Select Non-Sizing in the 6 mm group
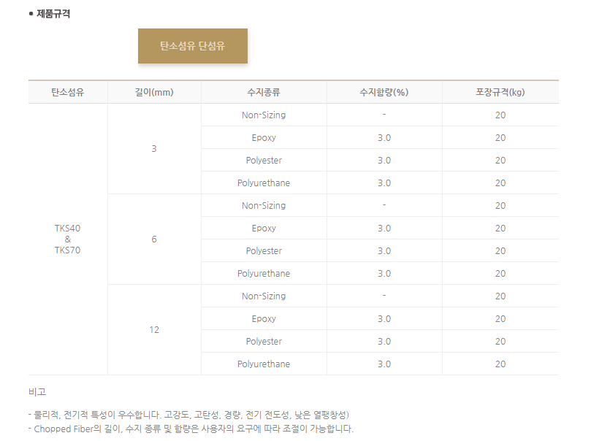 pyautogui.click(x=264, y=206)
